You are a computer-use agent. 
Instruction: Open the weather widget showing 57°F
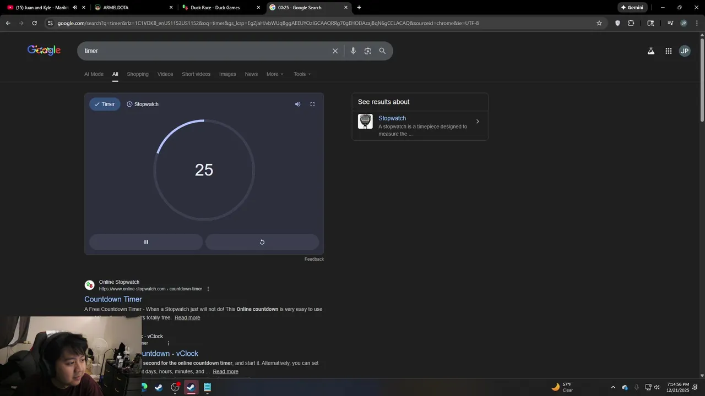562,387
